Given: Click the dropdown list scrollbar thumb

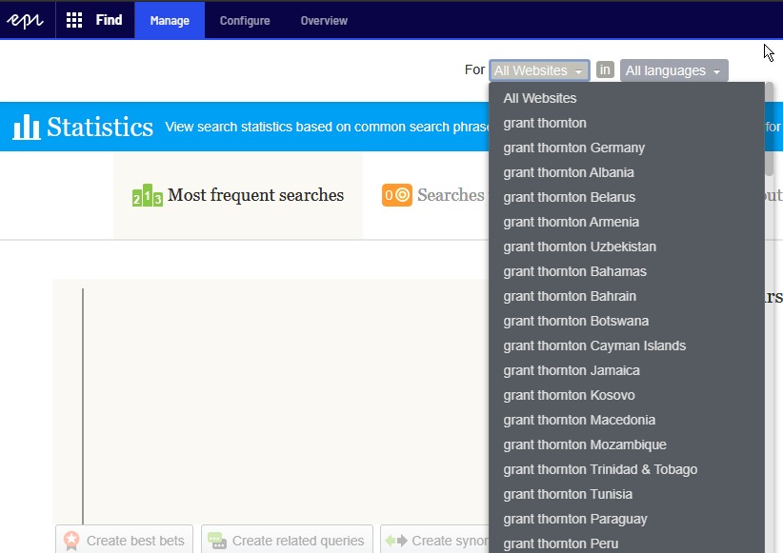Looking at the screenshot, I should point(769,128).
